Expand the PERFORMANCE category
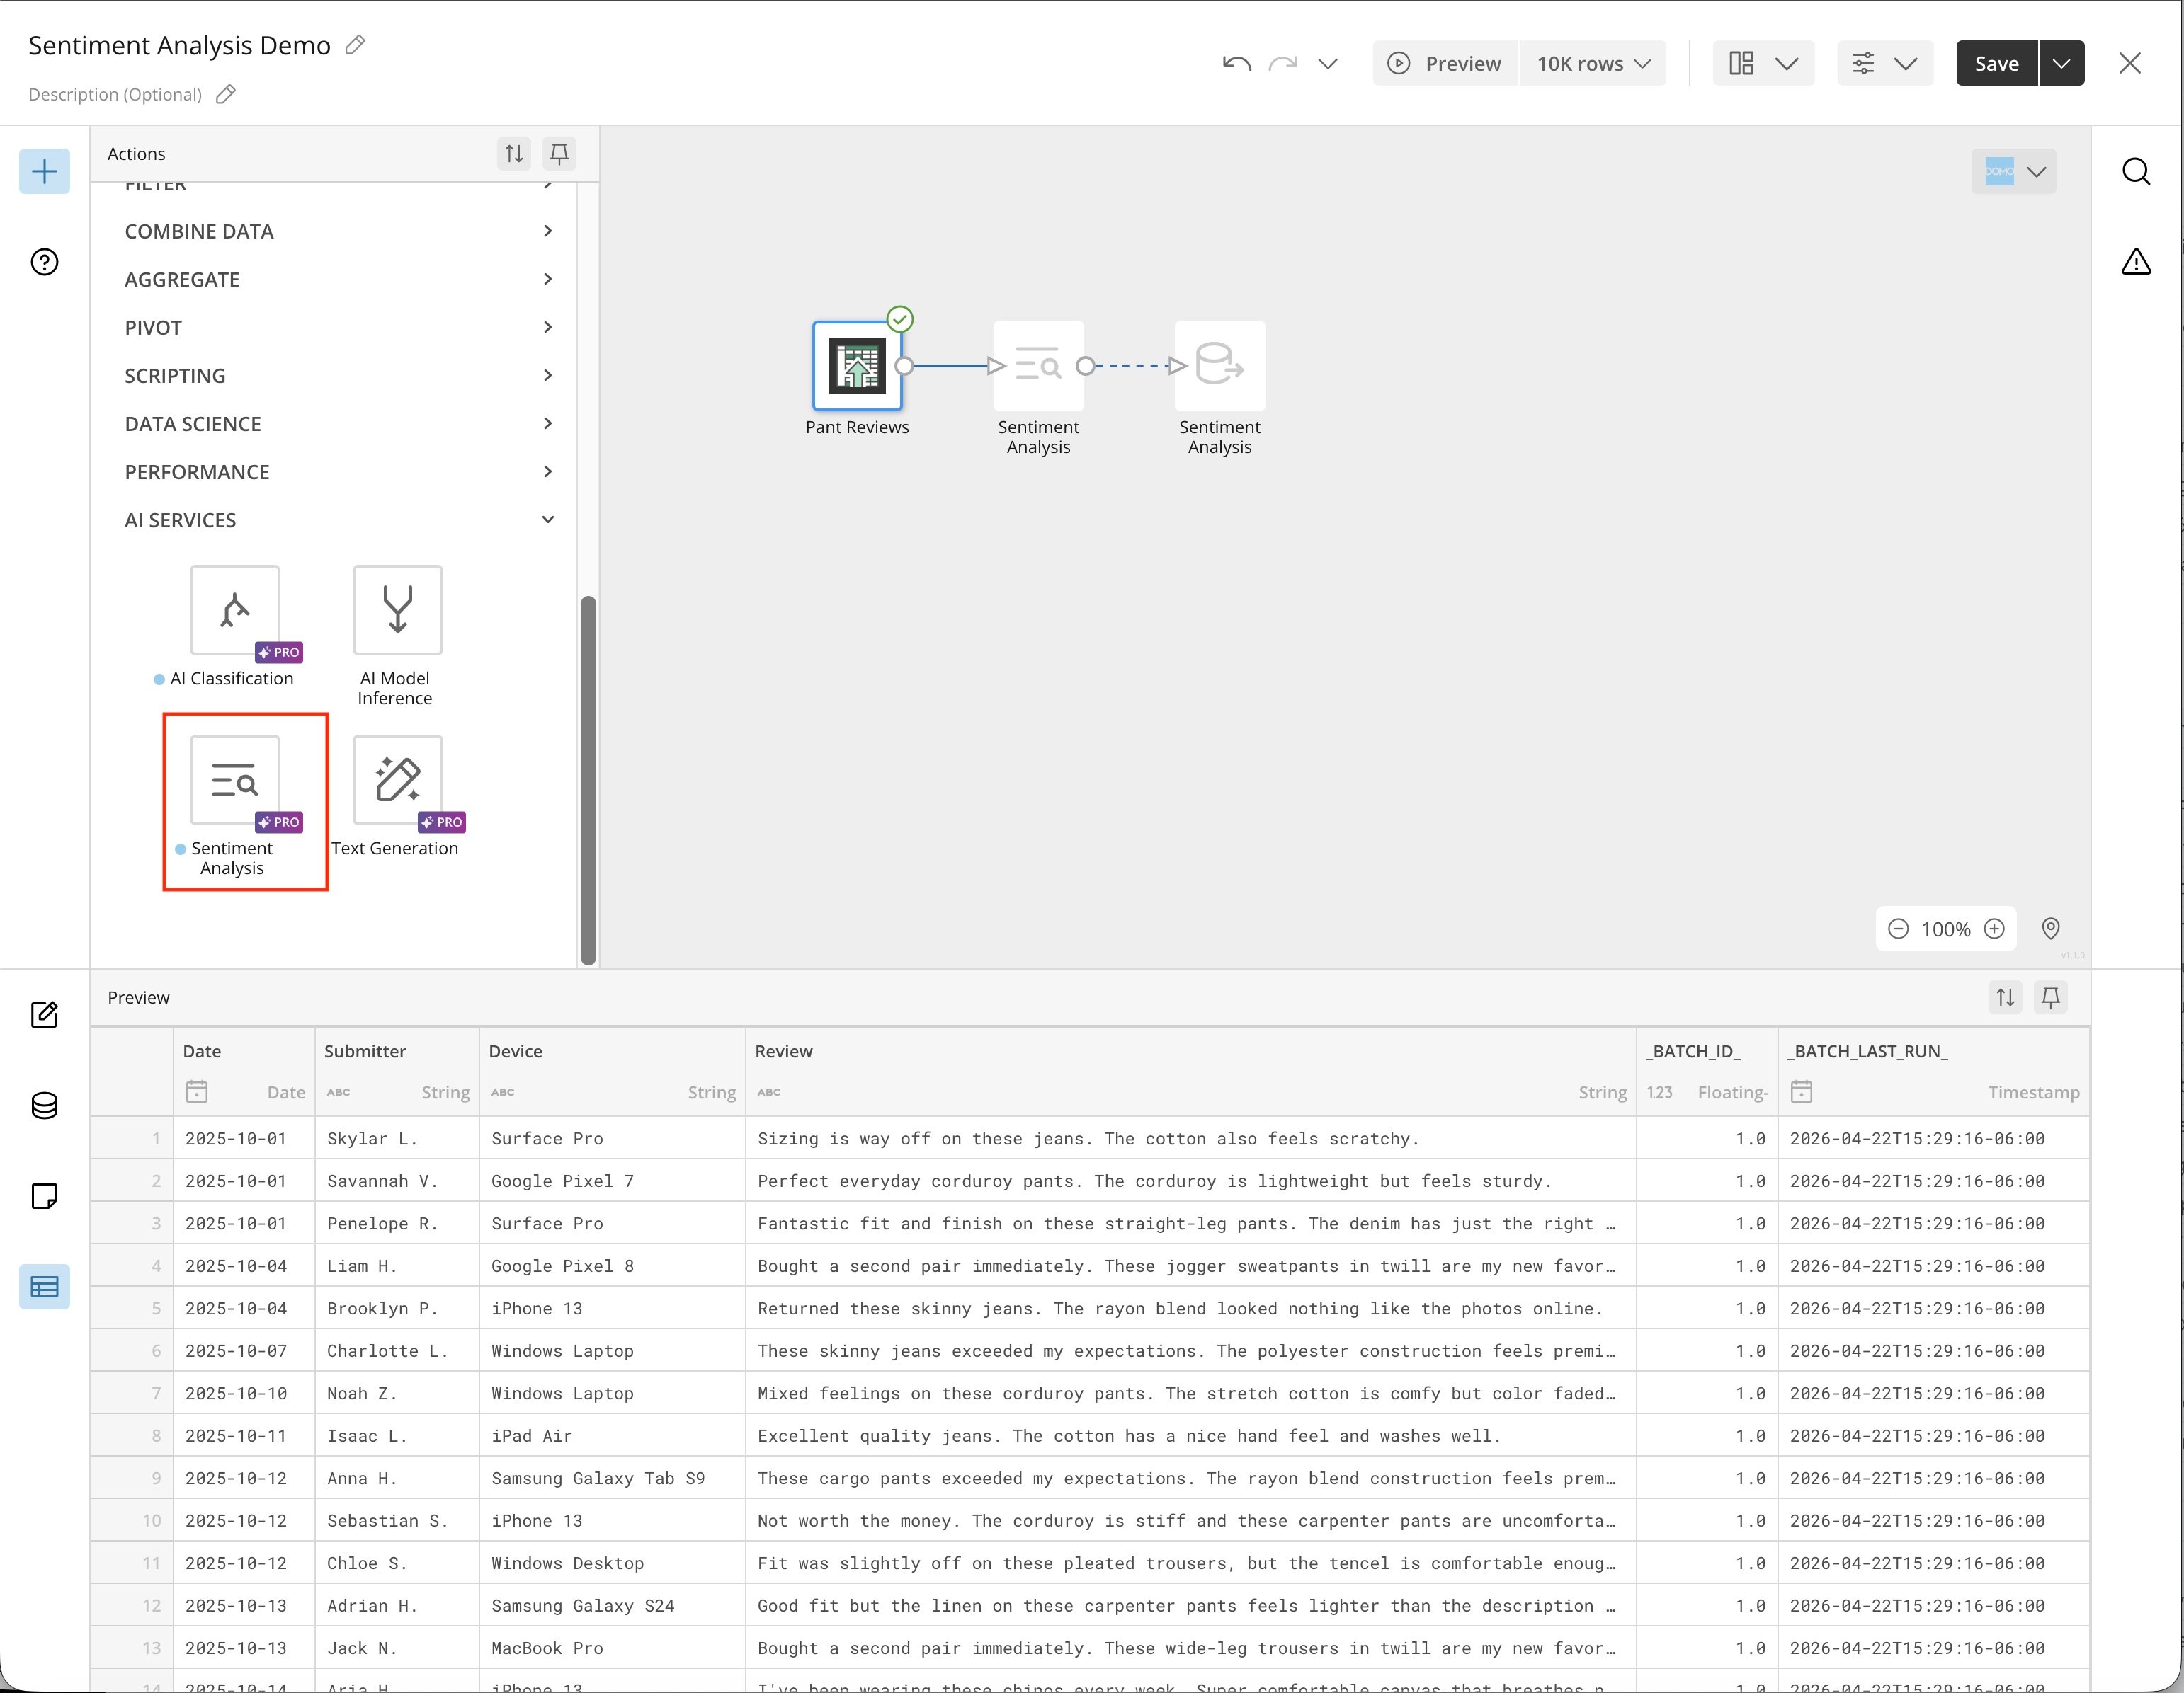The width and height of the screenshot is (2184, 1693). point(338,471)
